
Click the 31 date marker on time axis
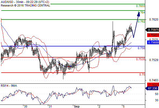pos(50,106)
